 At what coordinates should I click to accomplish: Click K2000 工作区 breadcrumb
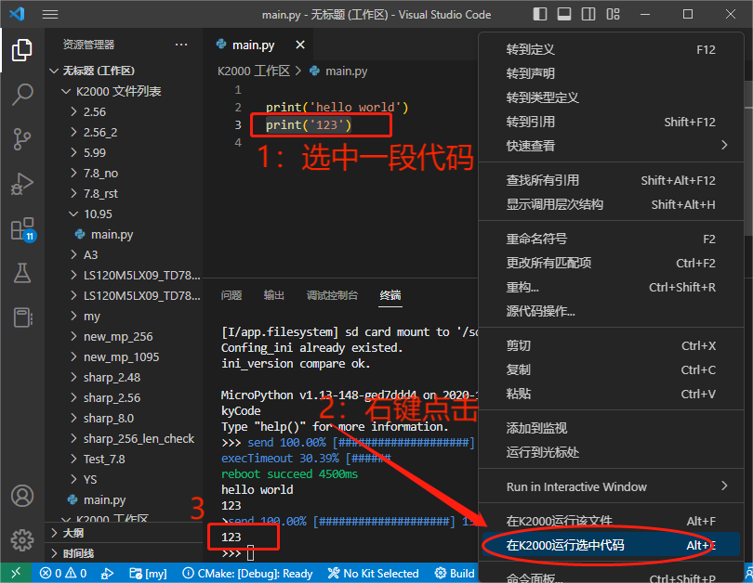coord(254,71)
